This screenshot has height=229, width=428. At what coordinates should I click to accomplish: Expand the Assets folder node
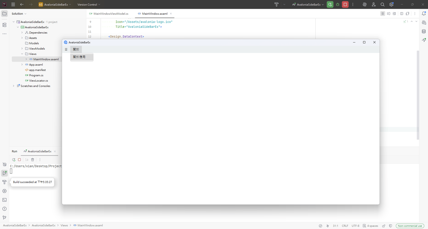point(22,38)
